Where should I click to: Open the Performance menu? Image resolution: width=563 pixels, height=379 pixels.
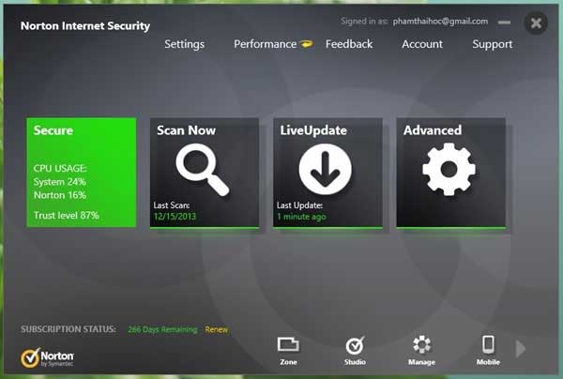[x=265, y=44]
